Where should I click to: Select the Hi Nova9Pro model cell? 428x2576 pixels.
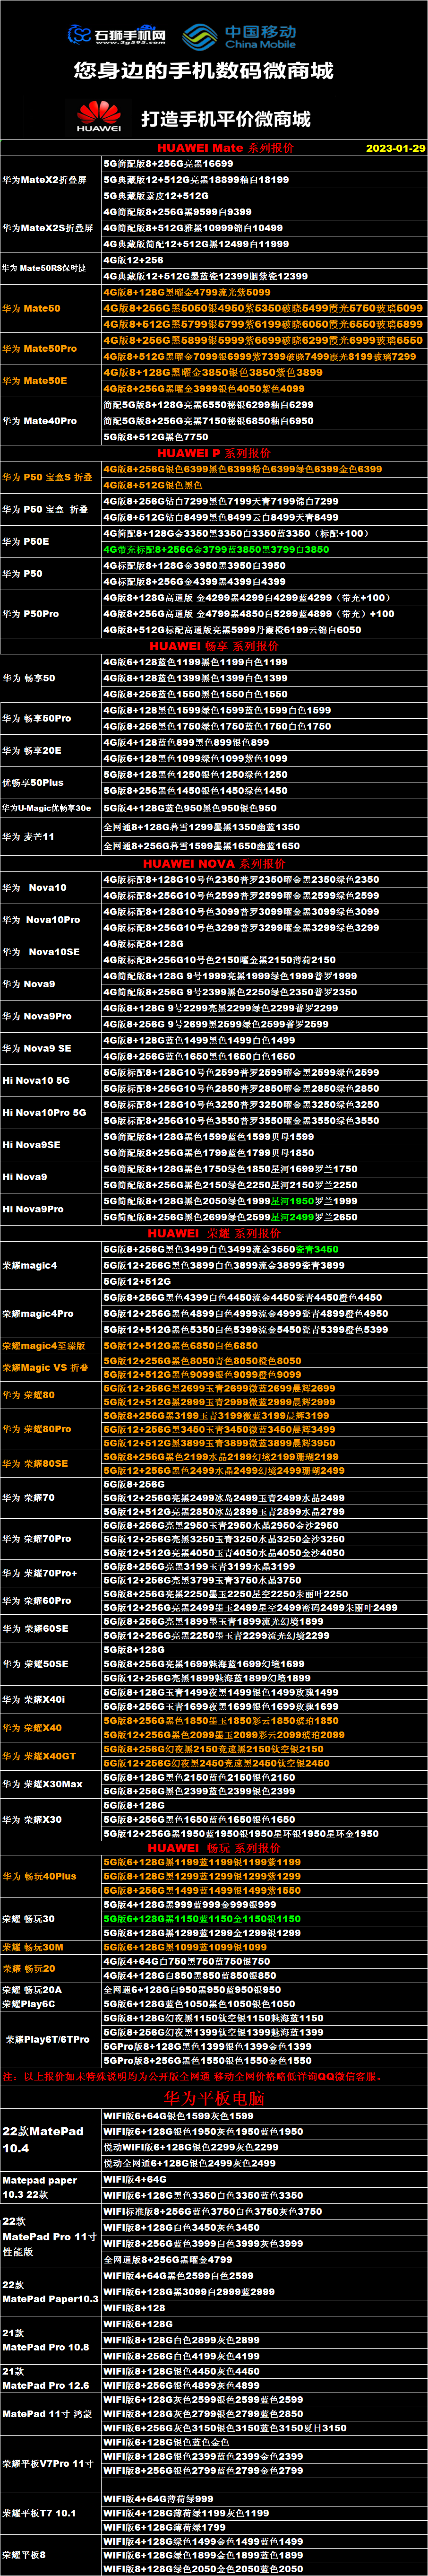click(x=50, y=1209)
